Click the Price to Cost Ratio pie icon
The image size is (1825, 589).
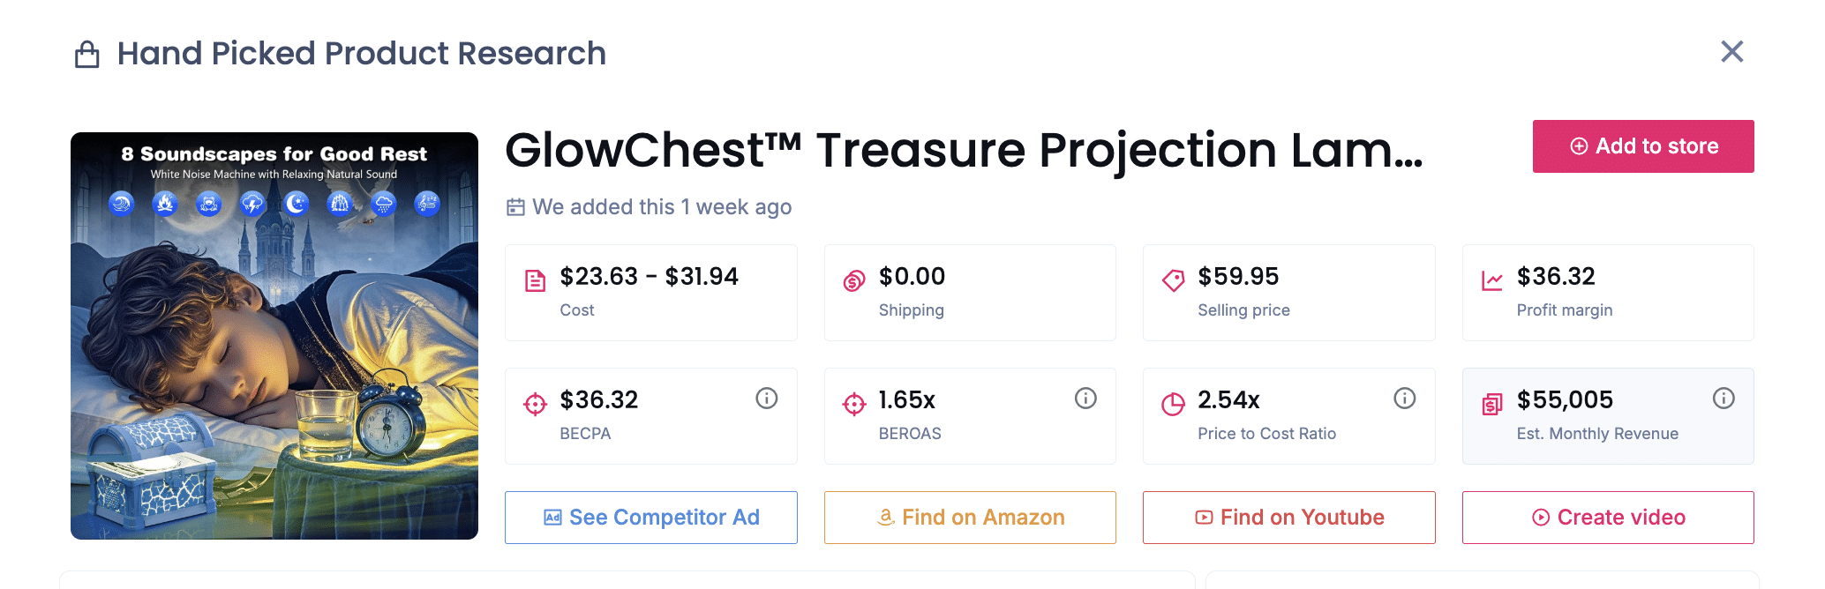tap(1173, 405)
